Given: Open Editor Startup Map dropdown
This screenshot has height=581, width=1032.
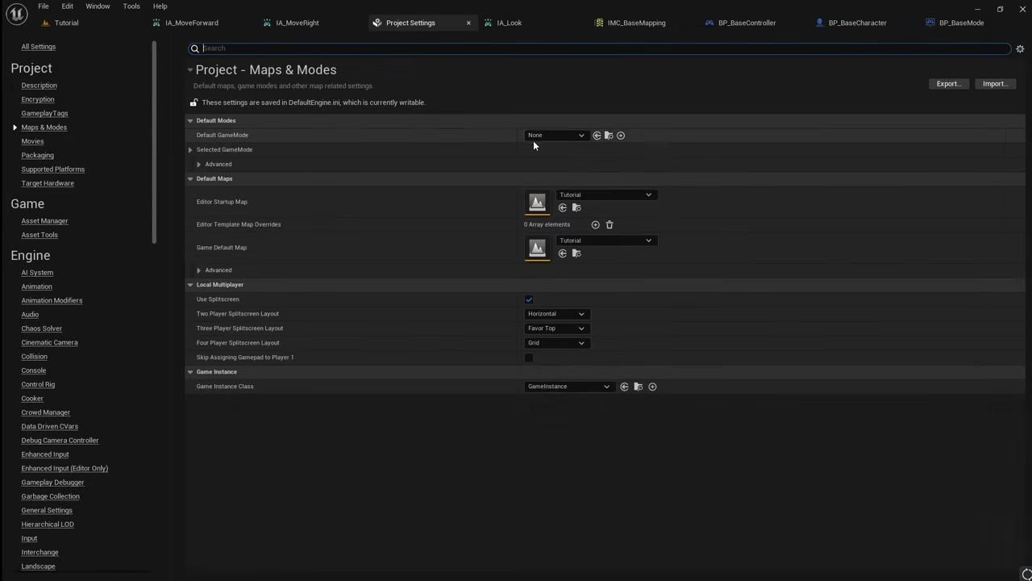Looking at the screenshot, I should point(606,194).
